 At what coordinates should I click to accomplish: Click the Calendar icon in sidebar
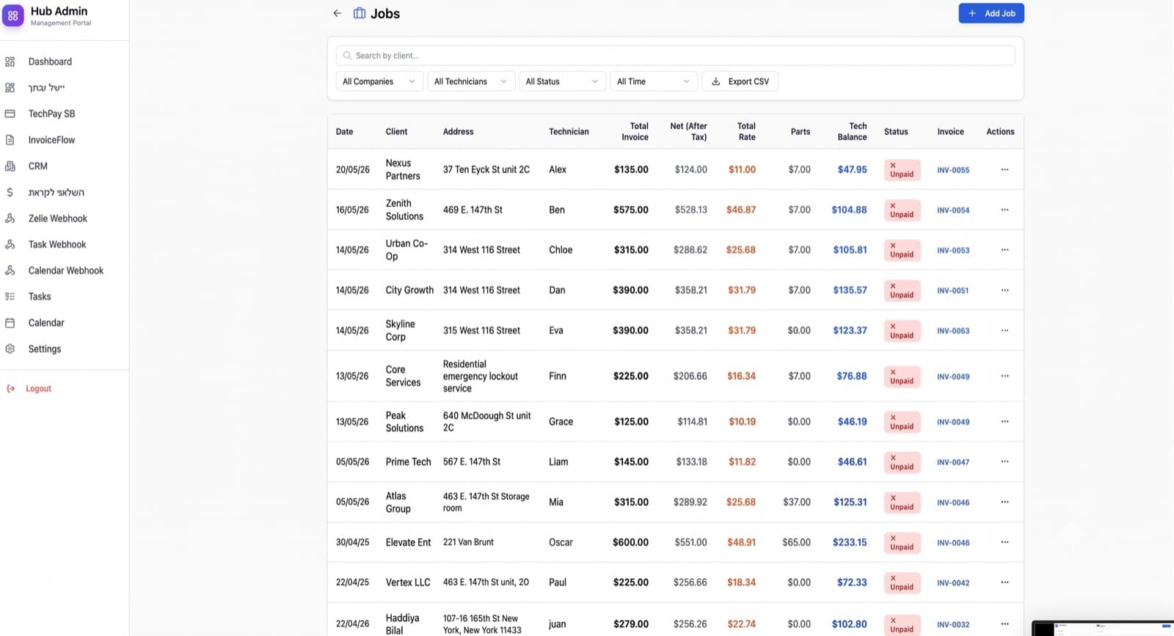[x=10, y=323]
